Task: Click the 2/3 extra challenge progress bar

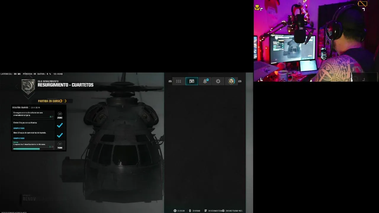Action: coord(33,149)
